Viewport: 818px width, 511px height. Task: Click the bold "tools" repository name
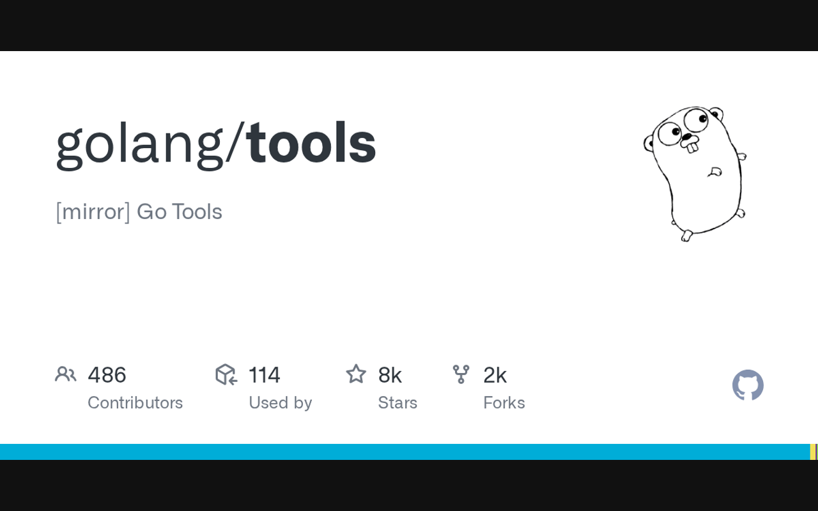tap(311, 143)
